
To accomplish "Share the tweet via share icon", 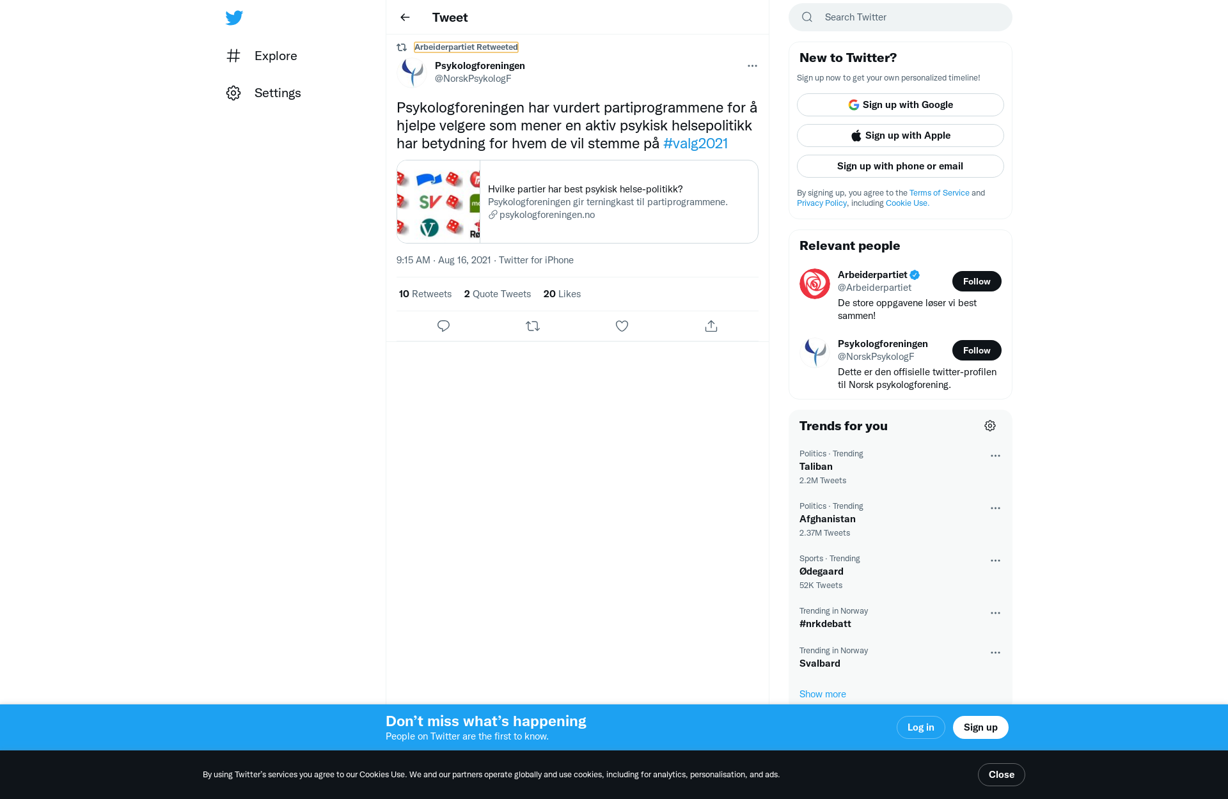I will [x=711, y=326].
